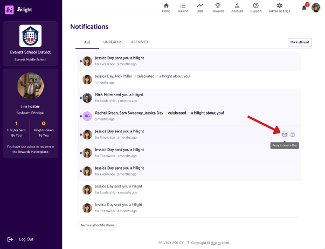The height and width of the screenshot is (249, 325).
Task: Open the Hilight footer copyright link
Action: tap(216, 243)
